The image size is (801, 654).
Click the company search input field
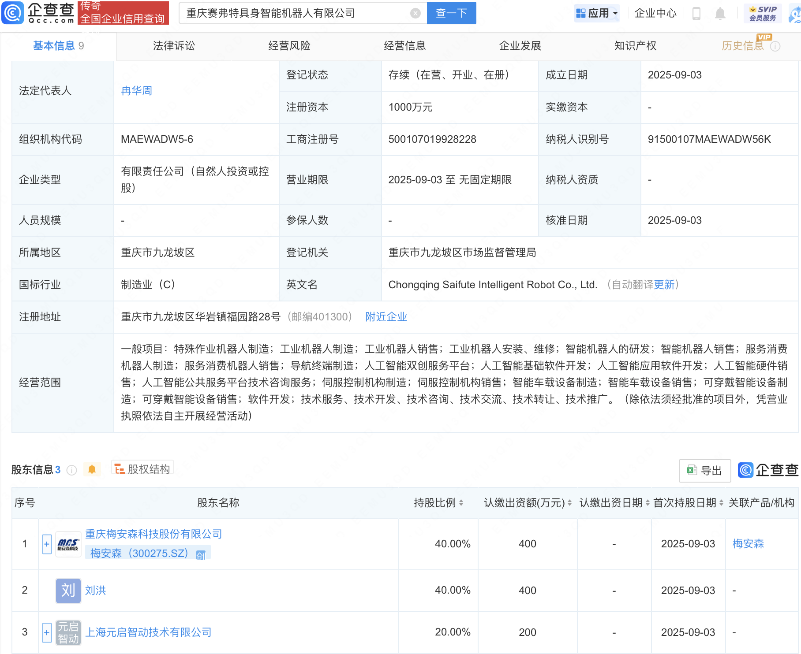[x=296, y=13]
